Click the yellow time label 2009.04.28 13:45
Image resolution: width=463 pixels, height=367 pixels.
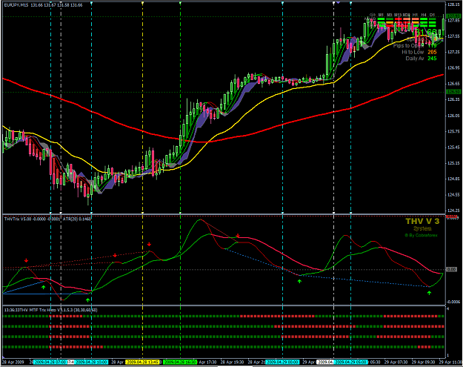tap(142, 362)
